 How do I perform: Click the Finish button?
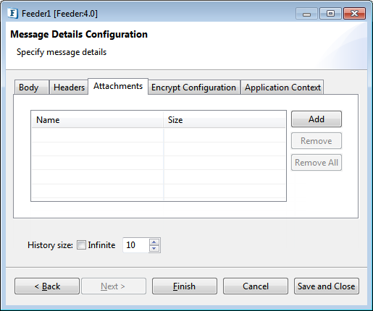click(x=185, y=286)
